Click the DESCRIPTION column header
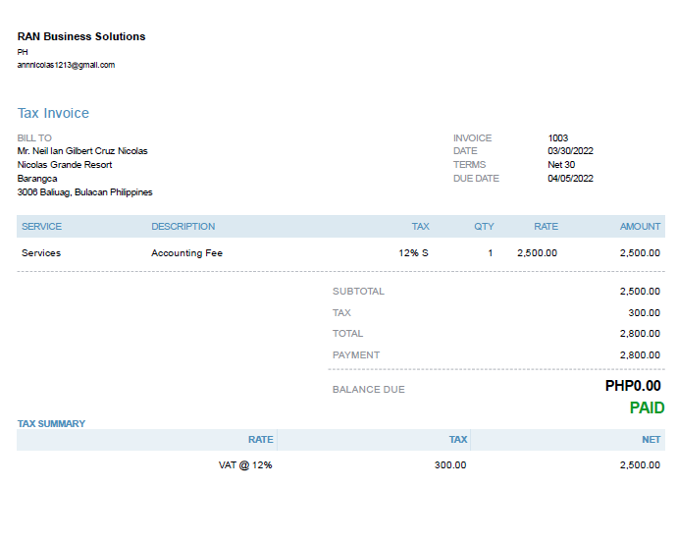The image size is (677, 542). [x=182, y=227]
